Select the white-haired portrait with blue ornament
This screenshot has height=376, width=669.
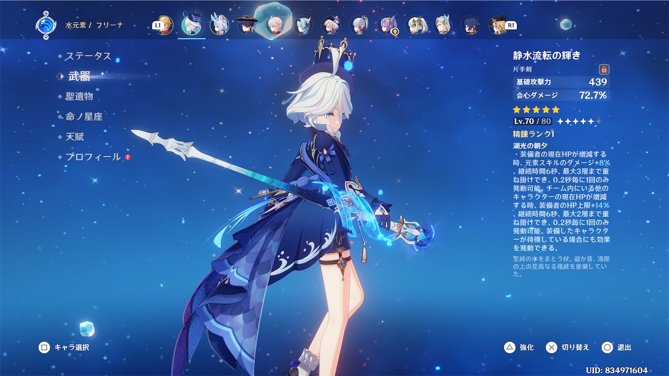click(443, 25)
